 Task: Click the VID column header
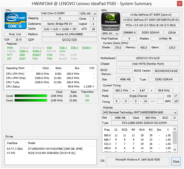pos(88,68)
